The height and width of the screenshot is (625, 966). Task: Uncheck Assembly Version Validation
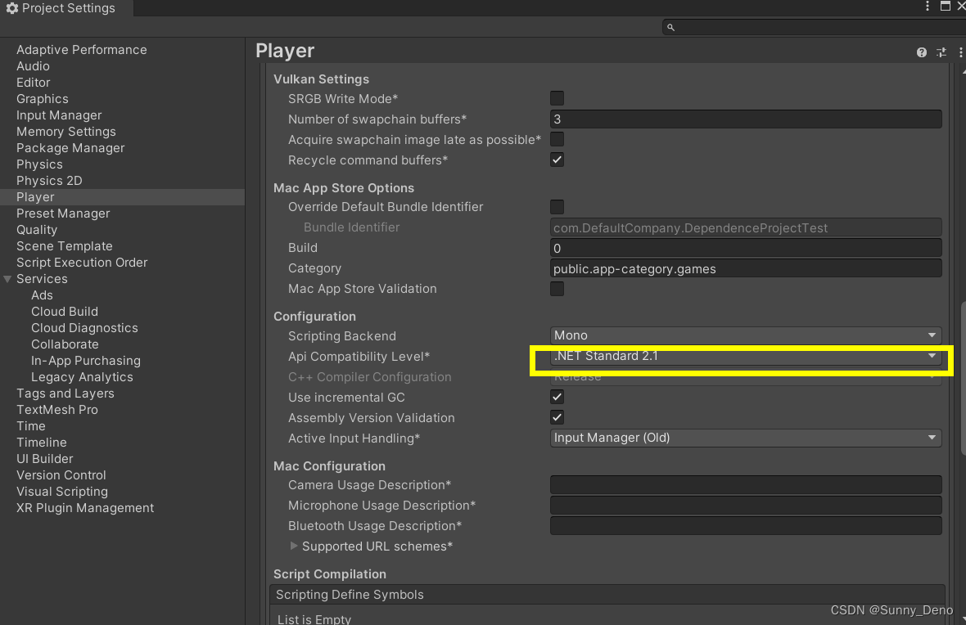tap(557, 417)
